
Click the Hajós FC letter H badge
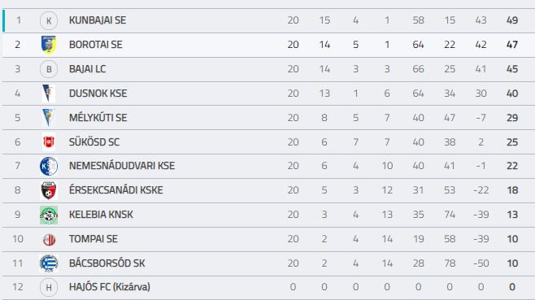(49, 287)
